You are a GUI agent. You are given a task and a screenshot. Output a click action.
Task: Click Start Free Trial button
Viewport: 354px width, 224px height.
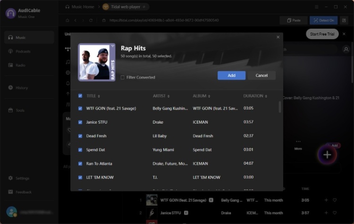pyautogui.click(x=322, y=34)
